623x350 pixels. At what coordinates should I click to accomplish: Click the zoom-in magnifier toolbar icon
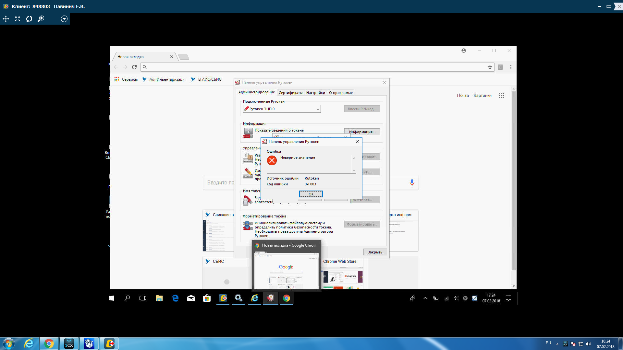coord(41,19)
